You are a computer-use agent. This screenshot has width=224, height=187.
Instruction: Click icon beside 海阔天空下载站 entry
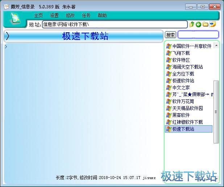pos(169,67)
